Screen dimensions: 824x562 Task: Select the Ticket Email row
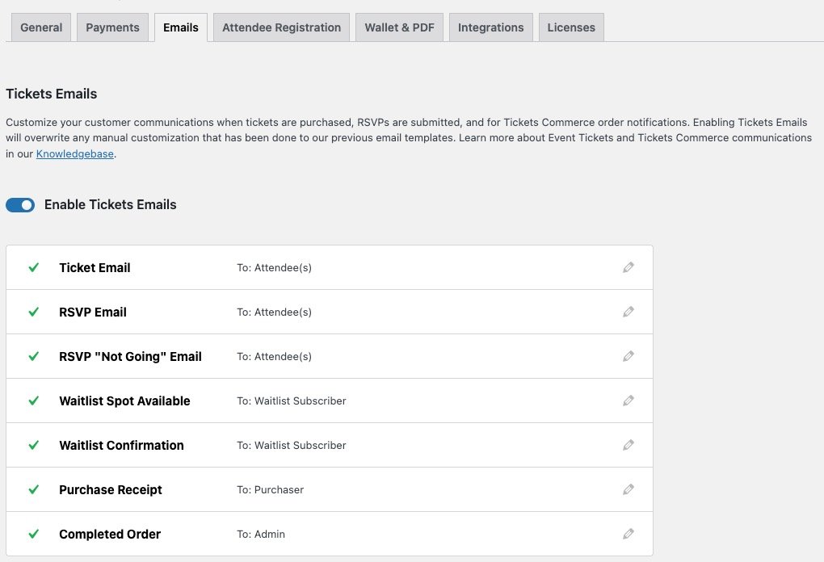pos(95,267)
